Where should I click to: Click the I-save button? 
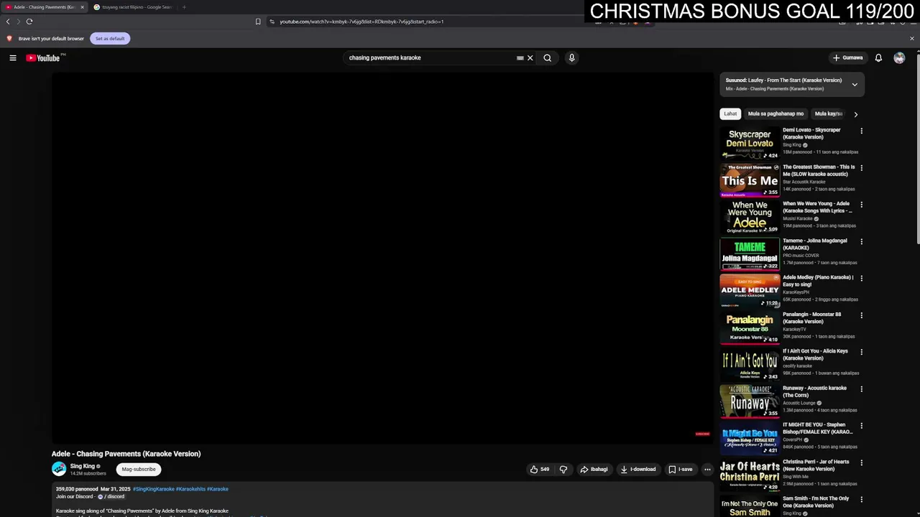(x=681, y=470)
